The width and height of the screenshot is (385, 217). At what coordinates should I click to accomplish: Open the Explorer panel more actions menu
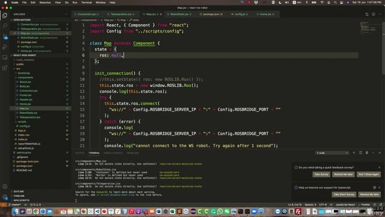[x=66, y=14]
